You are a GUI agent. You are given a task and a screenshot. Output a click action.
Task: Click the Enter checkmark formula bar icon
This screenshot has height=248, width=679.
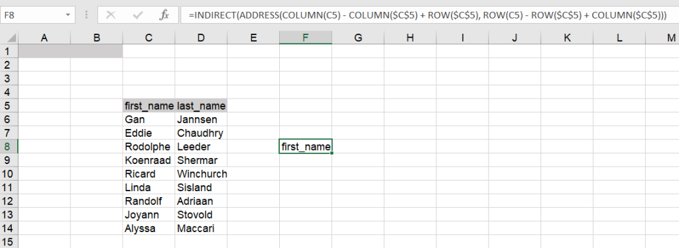tap(138, 15)
